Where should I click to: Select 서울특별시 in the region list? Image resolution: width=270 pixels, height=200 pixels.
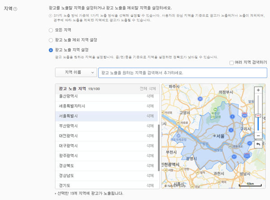click(x=106, y=116)
